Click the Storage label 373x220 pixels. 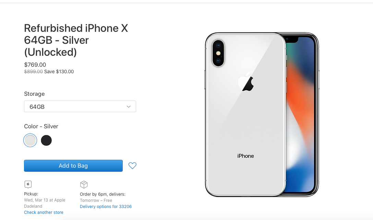(x=34, y=94)
